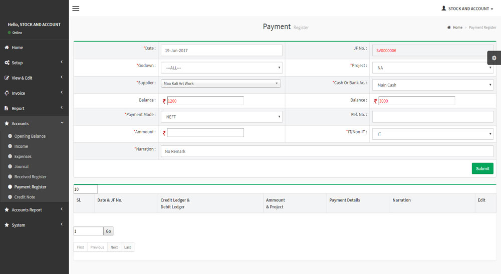Open the IT/Non-IT dropdown
501x274 pixels.
[x=433, y=134]
